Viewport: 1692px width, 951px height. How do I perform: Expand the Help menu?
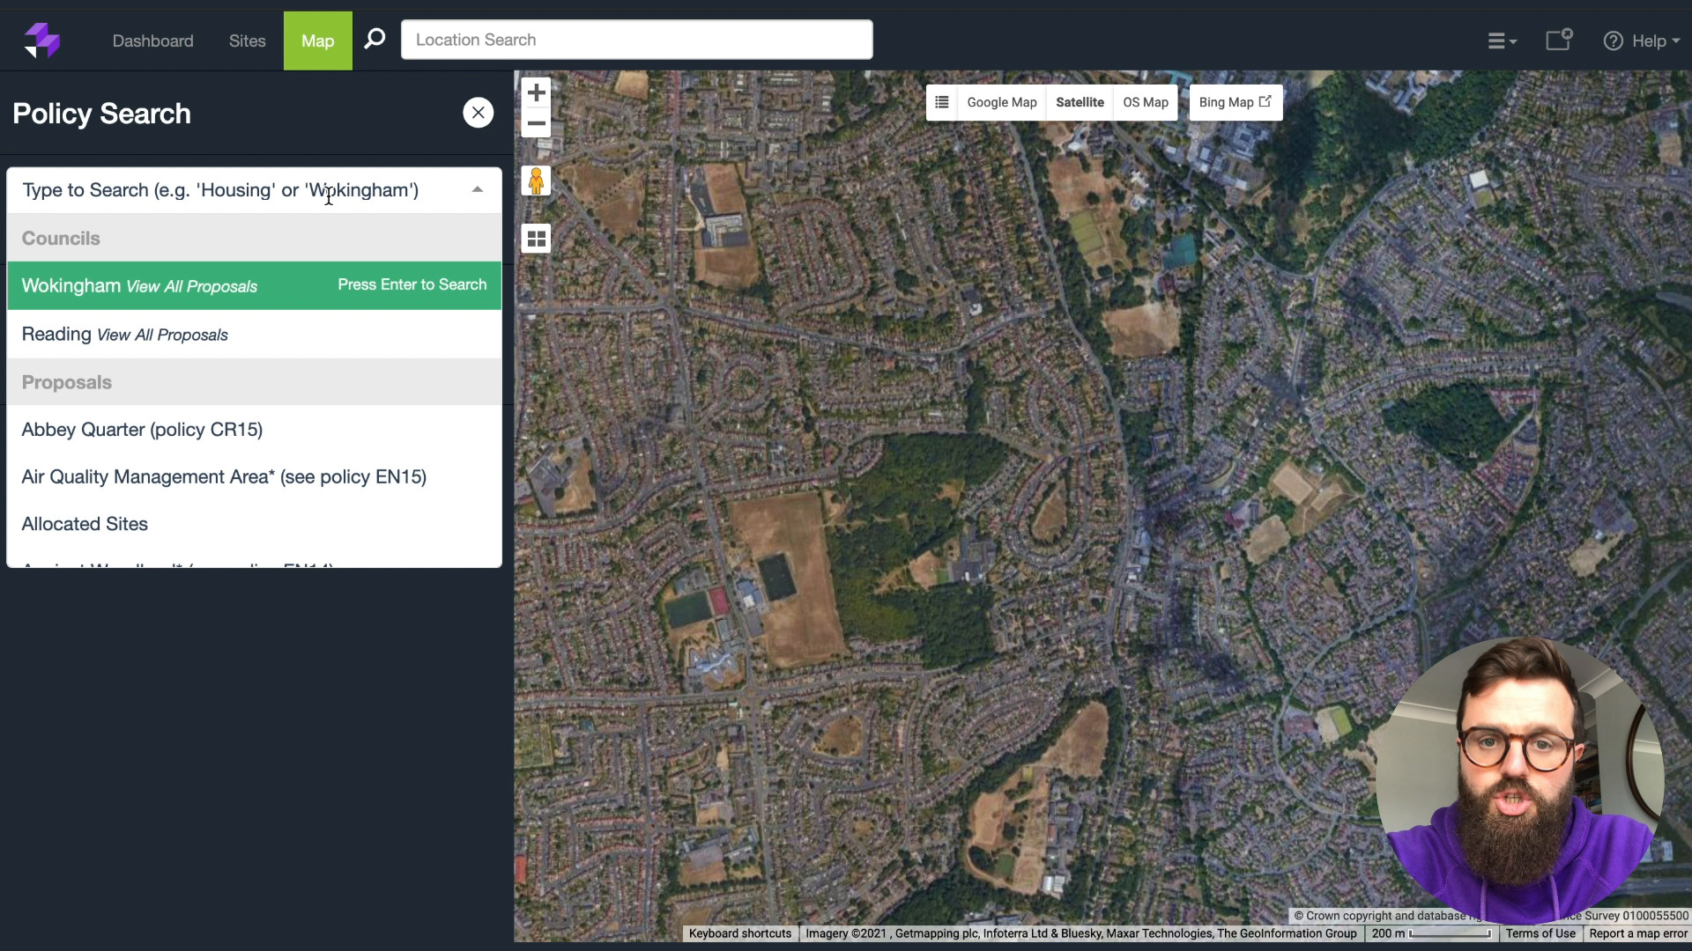(x=1642, y=41)
